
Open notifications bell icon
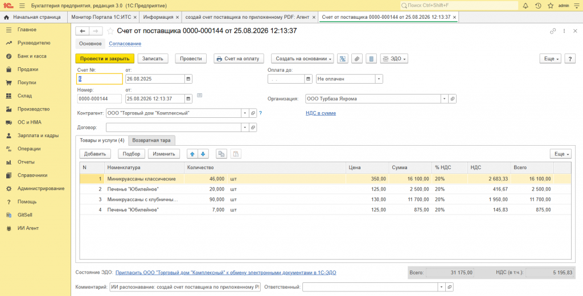click(525, 6)
